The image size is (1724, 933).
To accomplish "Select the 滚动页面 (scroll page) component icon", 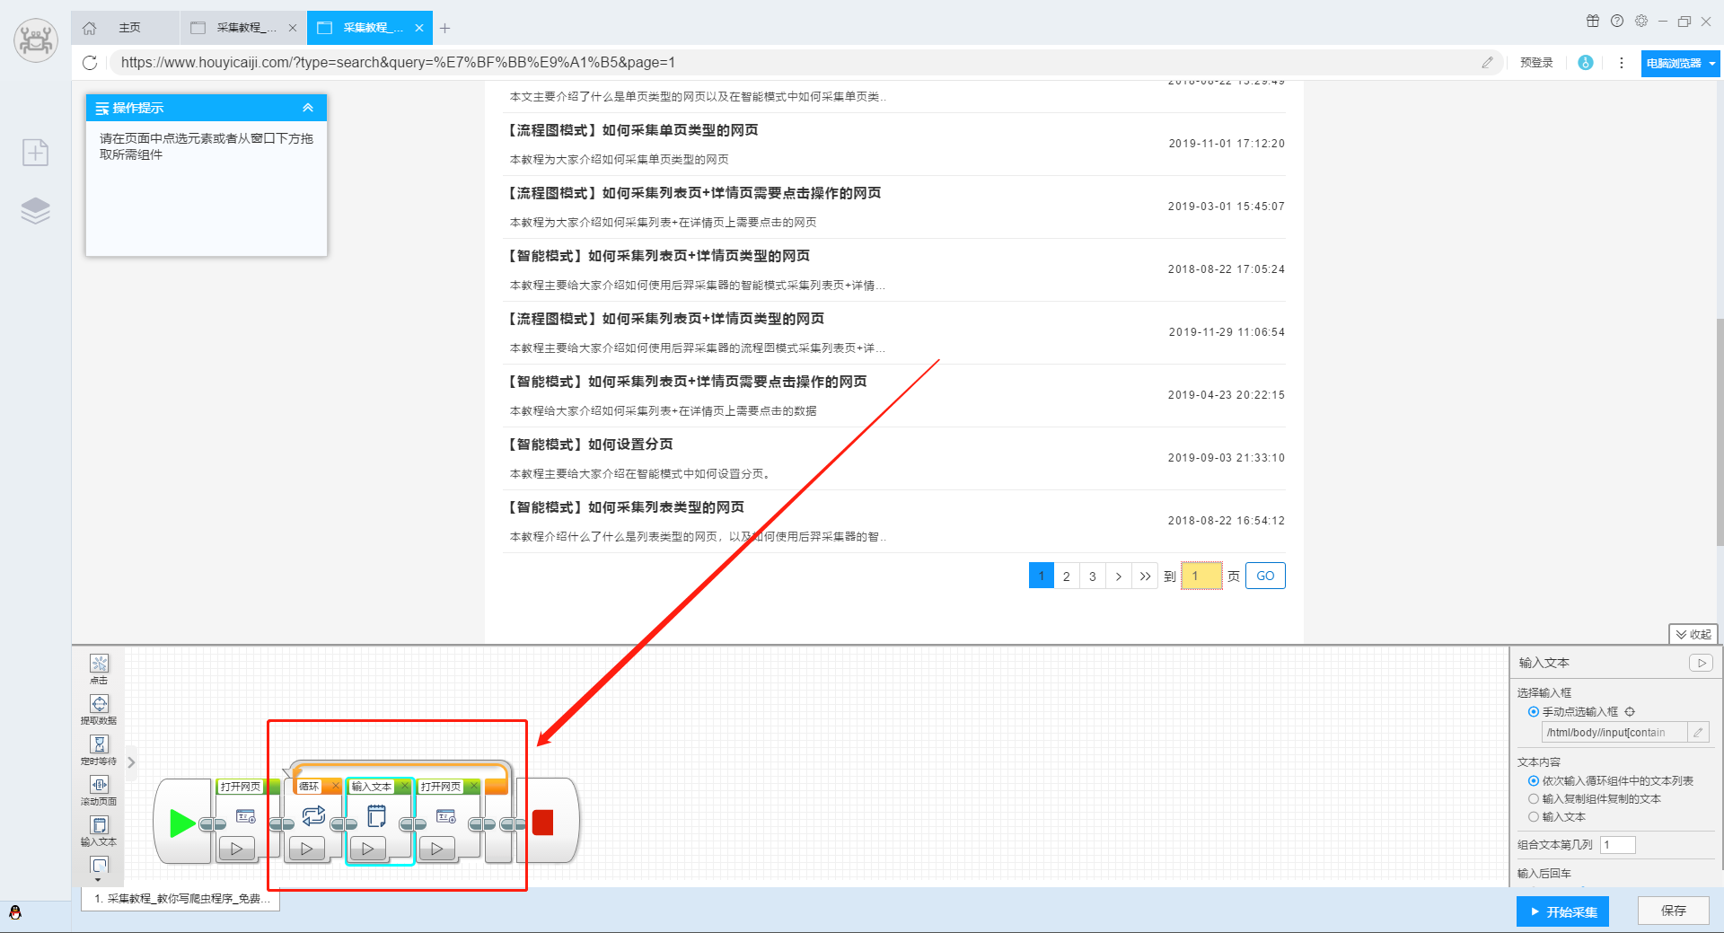I will click(x=99, y=785).
